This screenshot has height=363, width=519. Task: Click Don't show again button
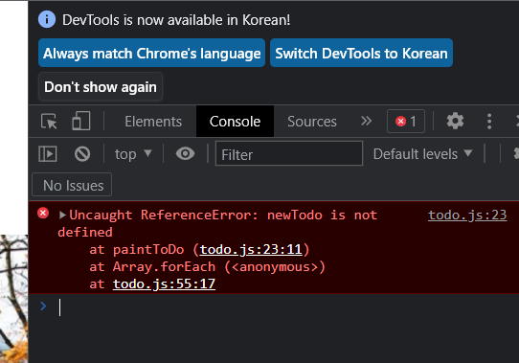point(101,86)
